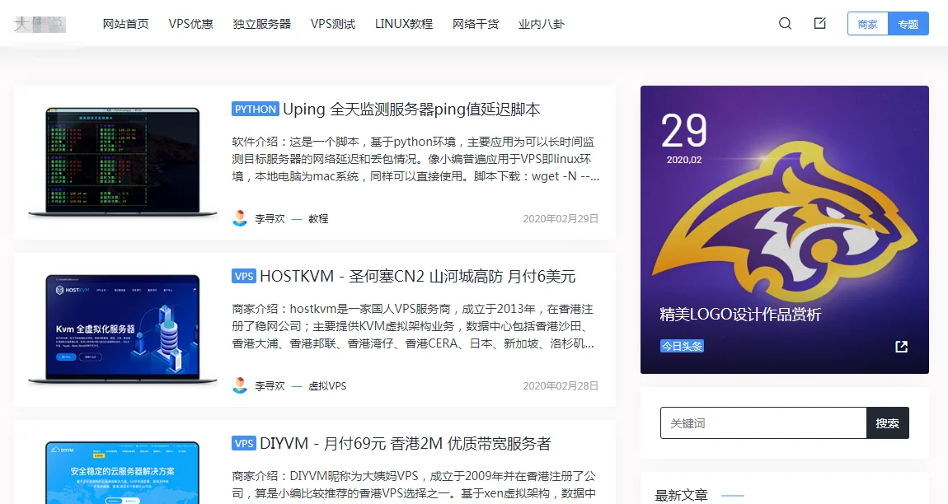Open DIYVM laptop thumbnail

pos(123,472)
